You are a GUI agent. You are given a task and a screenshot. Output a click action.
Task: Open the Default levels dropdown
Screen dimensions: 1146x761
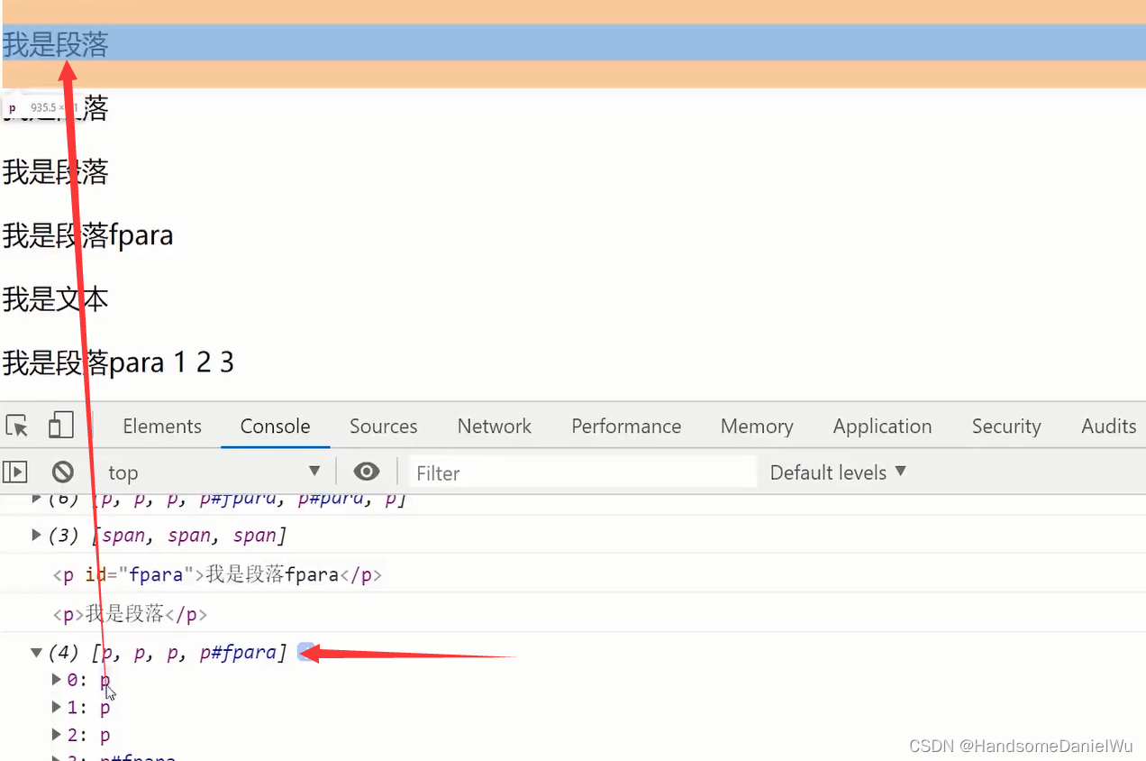tap(838, 472)
